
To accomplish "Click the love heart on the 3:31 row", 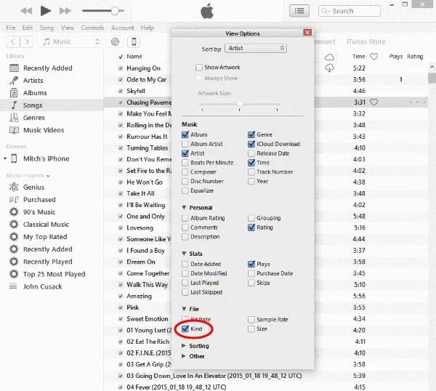I will tap(374, 102).
